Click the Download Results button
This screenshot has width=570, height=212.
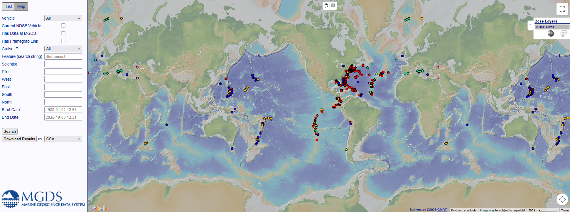pos(19,139)
